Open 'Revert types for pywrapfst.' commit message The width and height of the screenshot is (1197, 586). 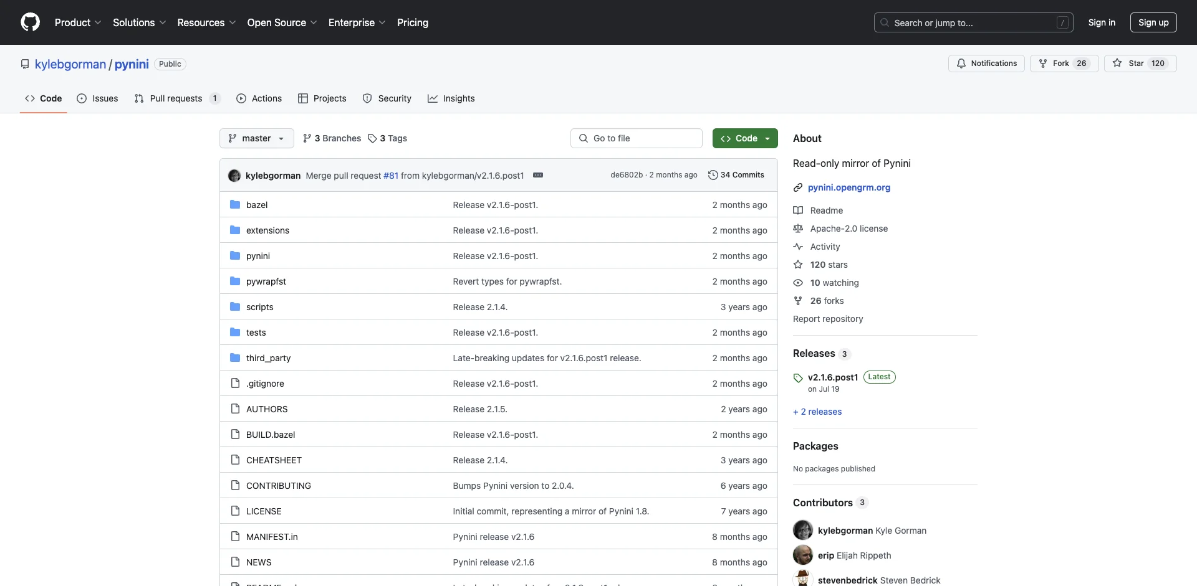[507, 281]
